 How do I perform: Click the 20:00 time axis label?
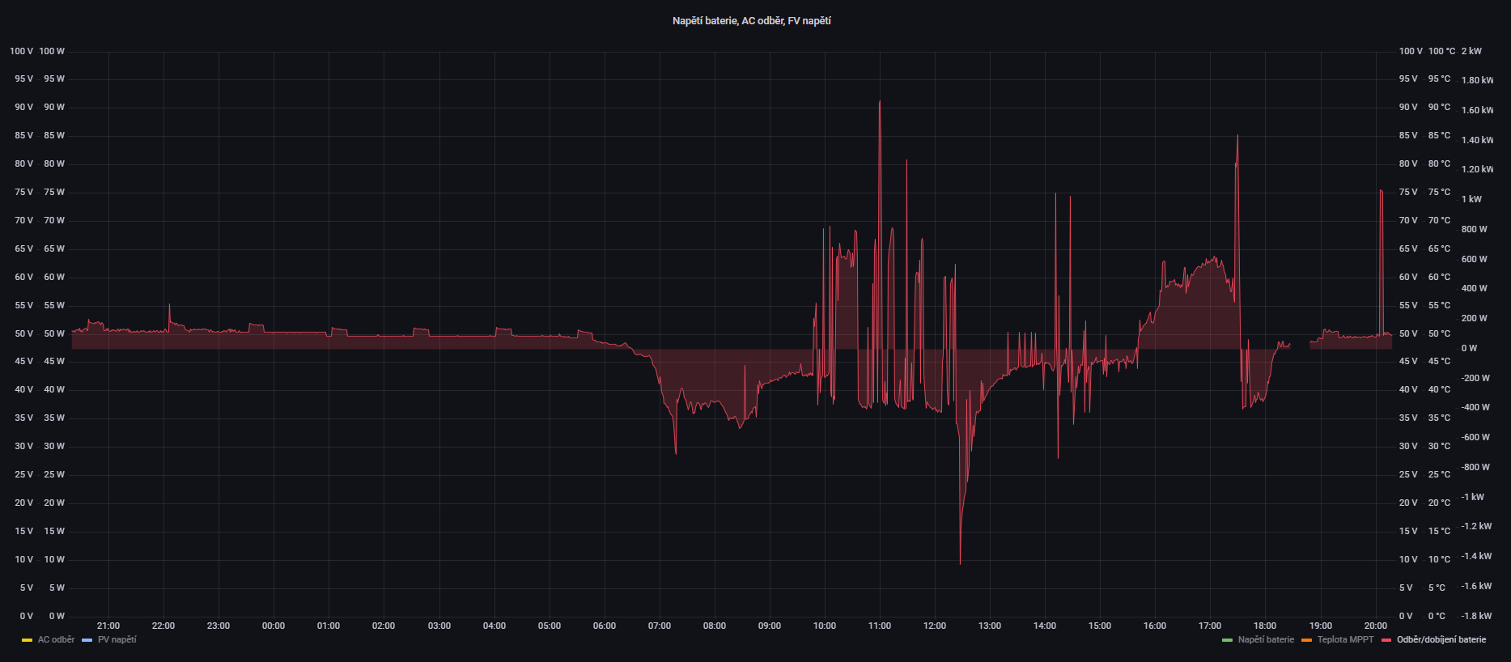[x=1376, y=626]
